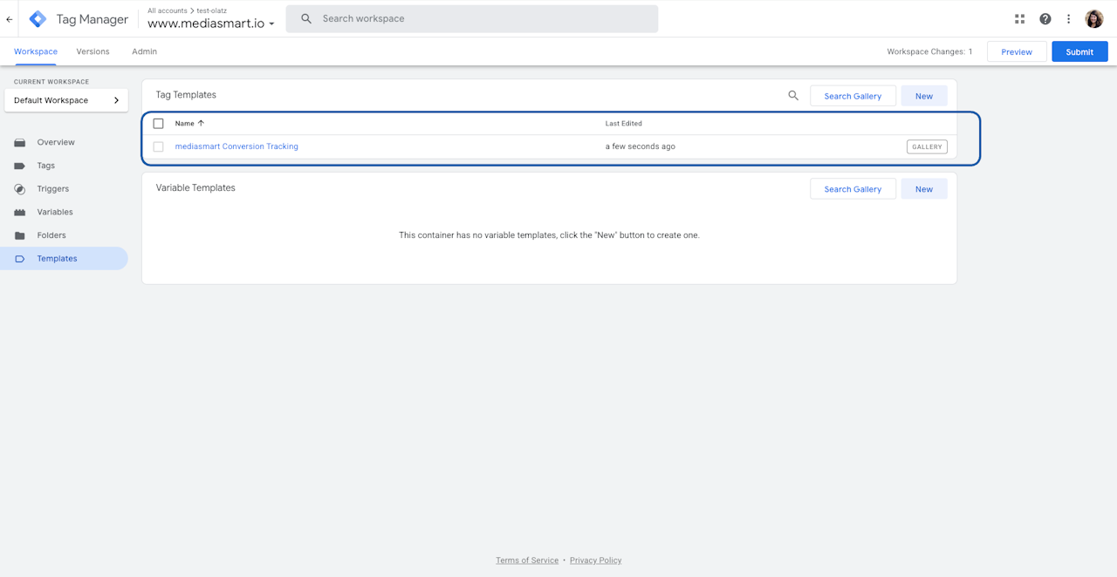
Task: Expand the Default Workspace selector
Action: click(x=66, y=100)
